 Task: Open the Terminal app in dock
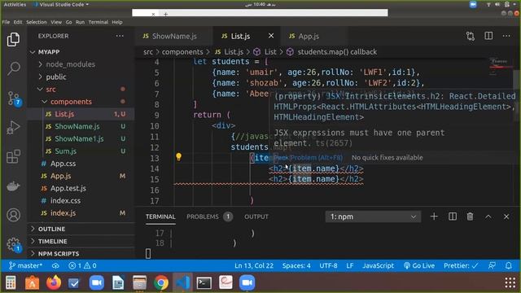pyautogui.click(x=204, y=282)
